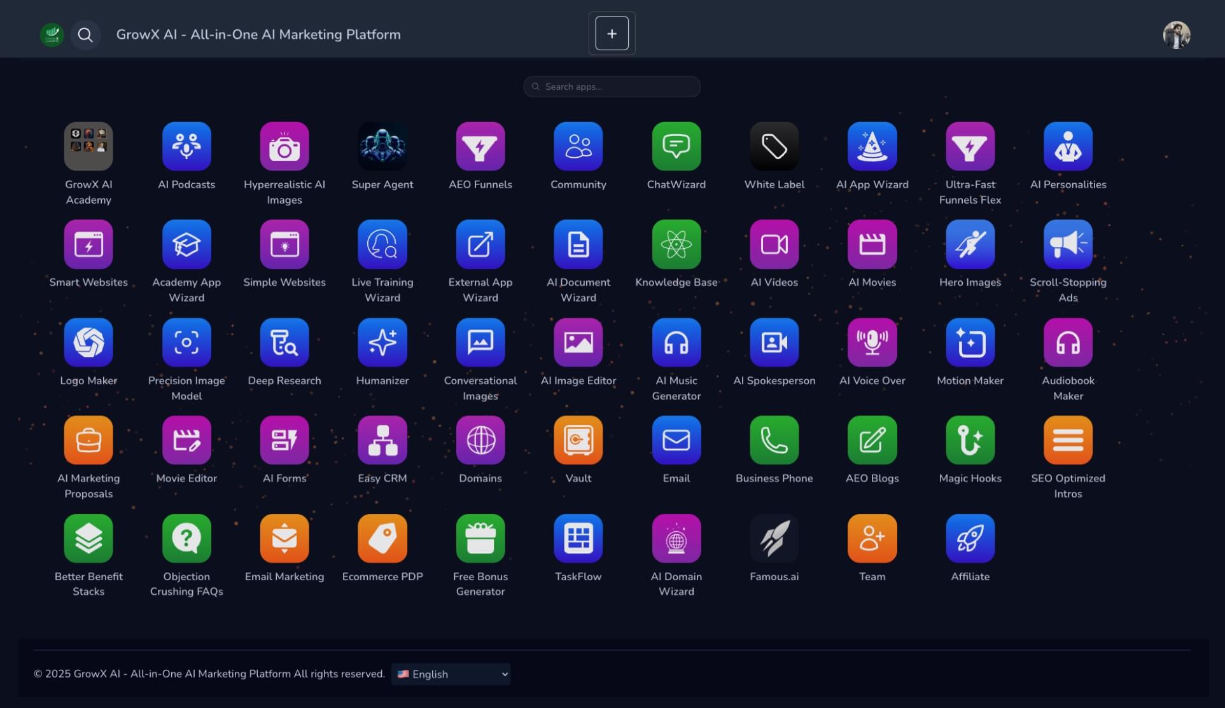Open the English language dropdown
This screenshot has height=708, width=1225.
click(451, 674)
